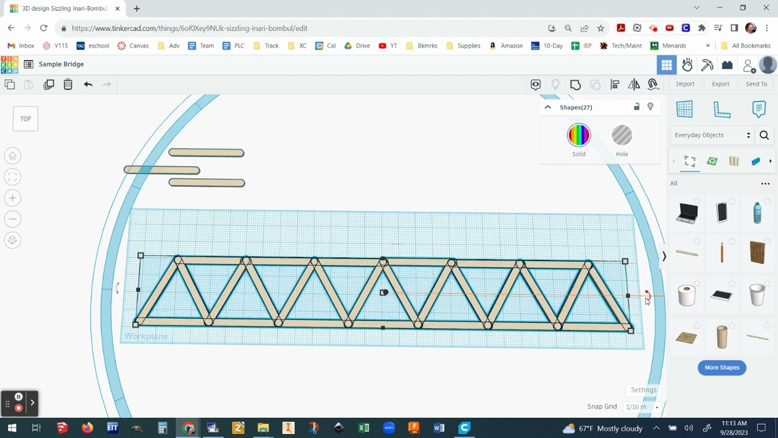Viewport: 778px width, 438px height.
Task: Switch to 3D design grid view
Action: 667,65
